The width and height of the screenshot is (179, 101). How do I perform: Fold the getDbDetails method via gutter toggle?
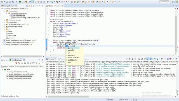click(49, 40)
